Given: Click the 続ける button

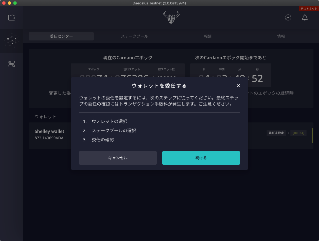Looking at the screenshot, I should (201, 158).
